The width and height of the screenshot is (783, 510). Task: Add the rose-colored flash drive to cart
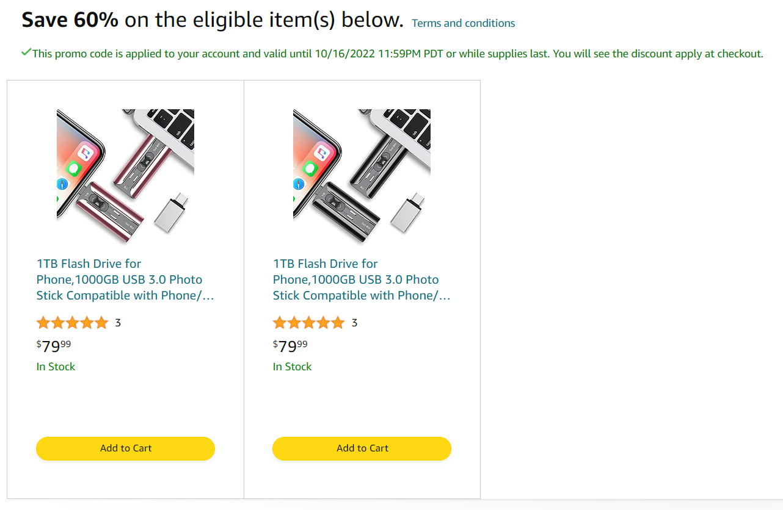pyautogui.click(x=125, y=448)
